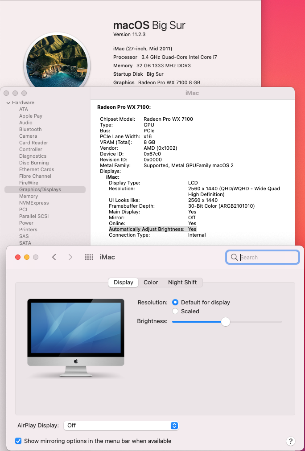Click the iMac display preview image
This screenshot has width=305, height=451.
point(76,338)
